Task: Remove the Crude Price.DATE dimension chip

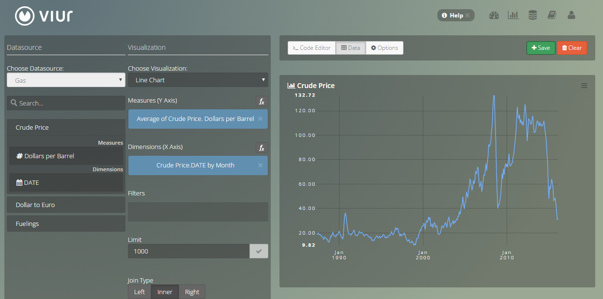Action: pos(260,165)
